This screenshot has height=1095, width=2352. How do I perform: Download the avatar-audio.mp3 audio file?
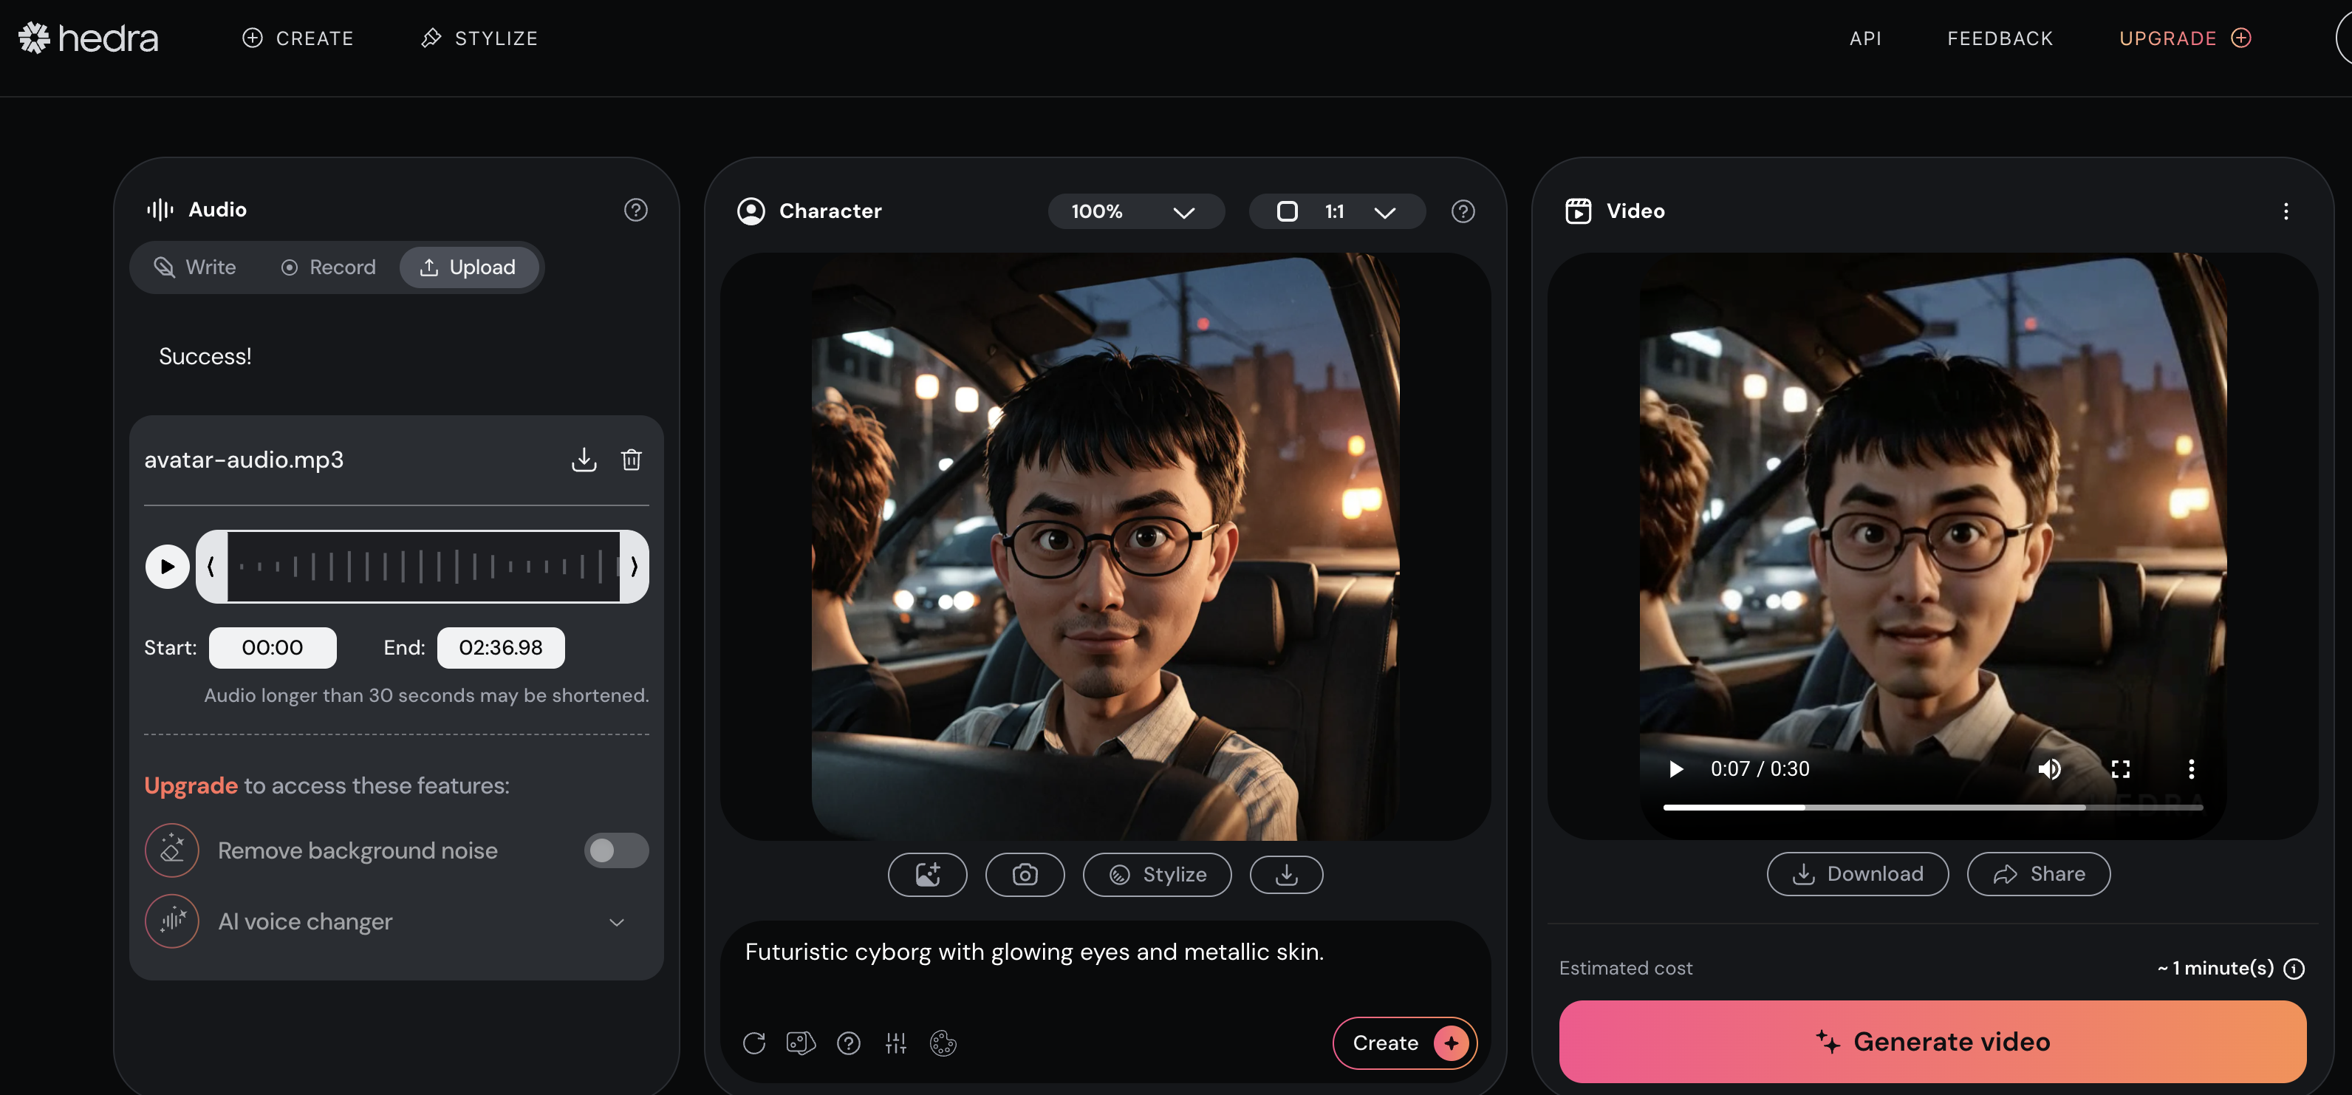click(584, 460)
